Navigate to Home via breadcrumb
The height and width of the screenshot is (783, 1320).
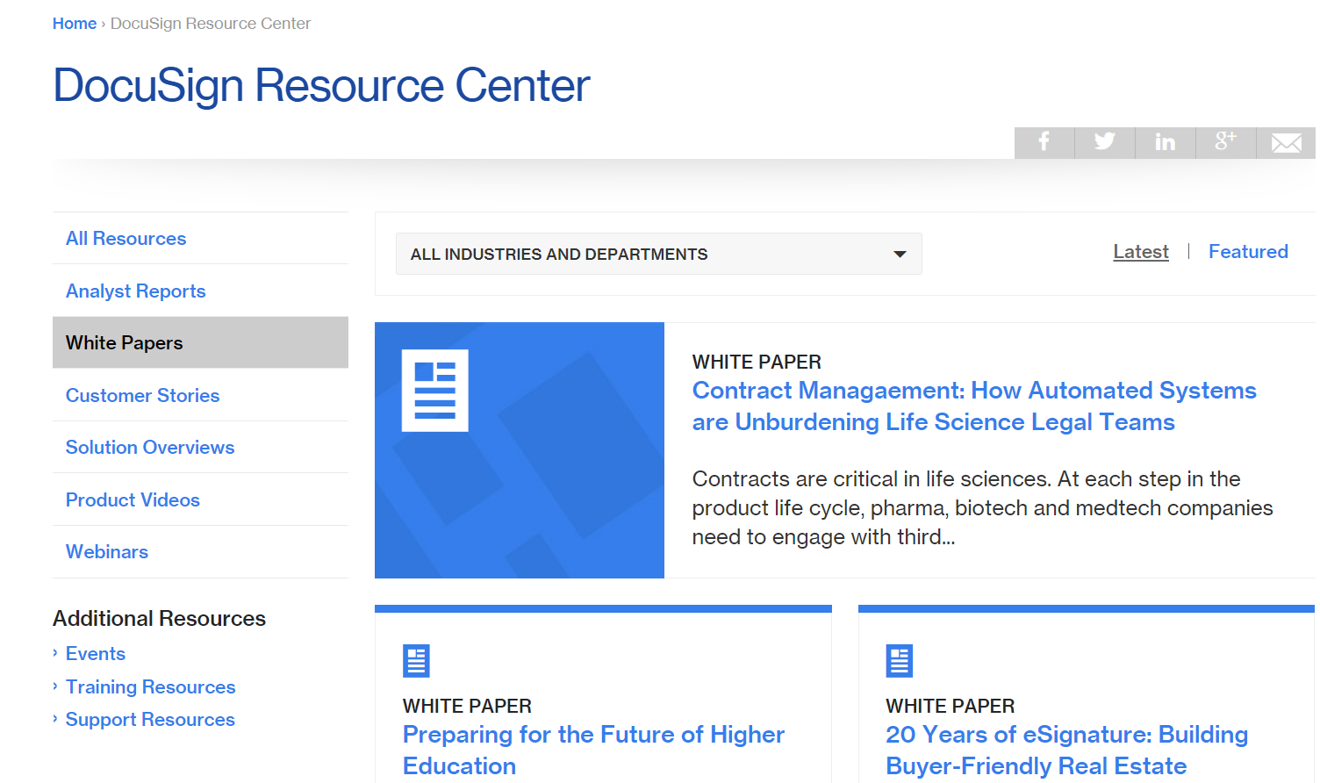pyautogui.click(x=74, y=23)
